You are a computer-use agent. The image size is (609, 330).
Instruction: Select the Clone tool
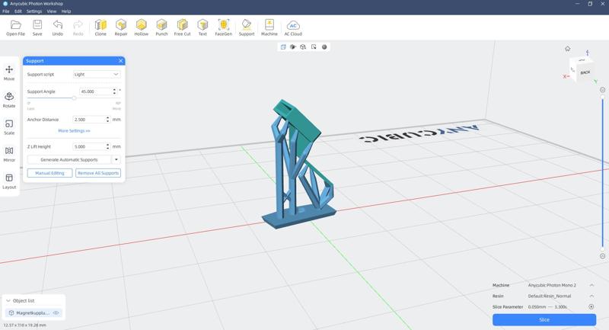(100, 27)
